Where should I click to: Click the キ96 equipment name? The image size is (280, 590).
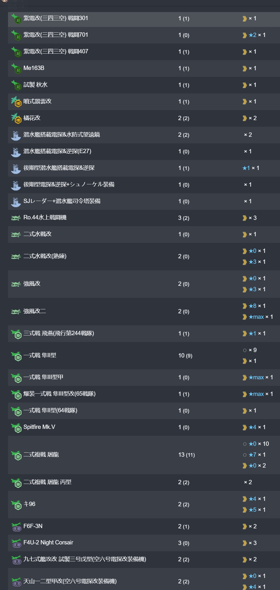coord(29,504)
